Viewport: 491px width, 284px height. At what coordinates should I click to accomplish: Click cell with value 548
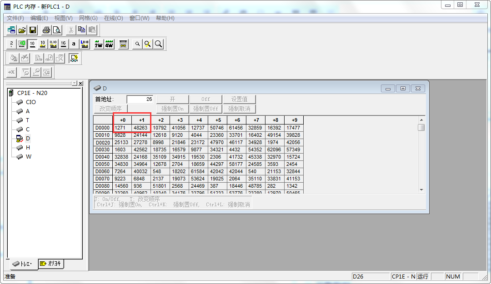click(160, 172)
